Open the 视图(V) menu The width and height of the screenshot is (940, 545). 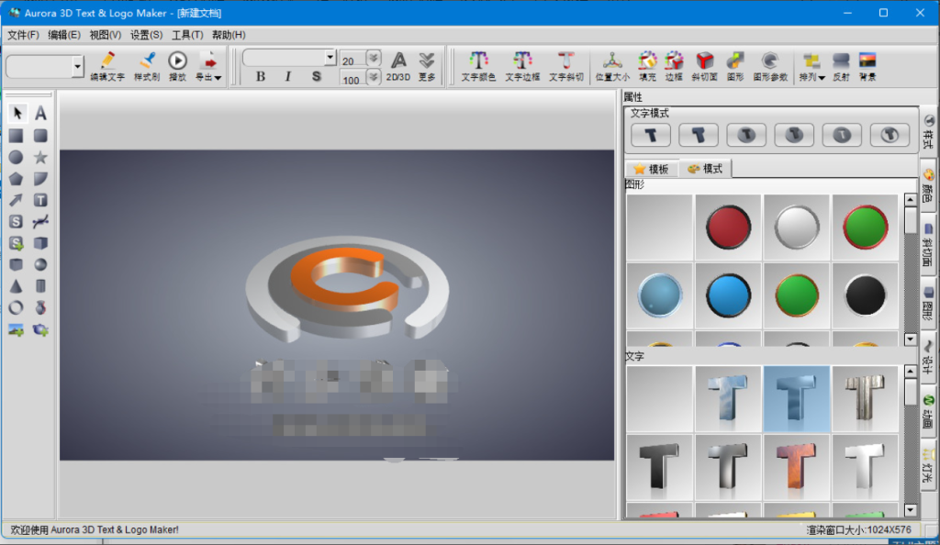(105, 35)
